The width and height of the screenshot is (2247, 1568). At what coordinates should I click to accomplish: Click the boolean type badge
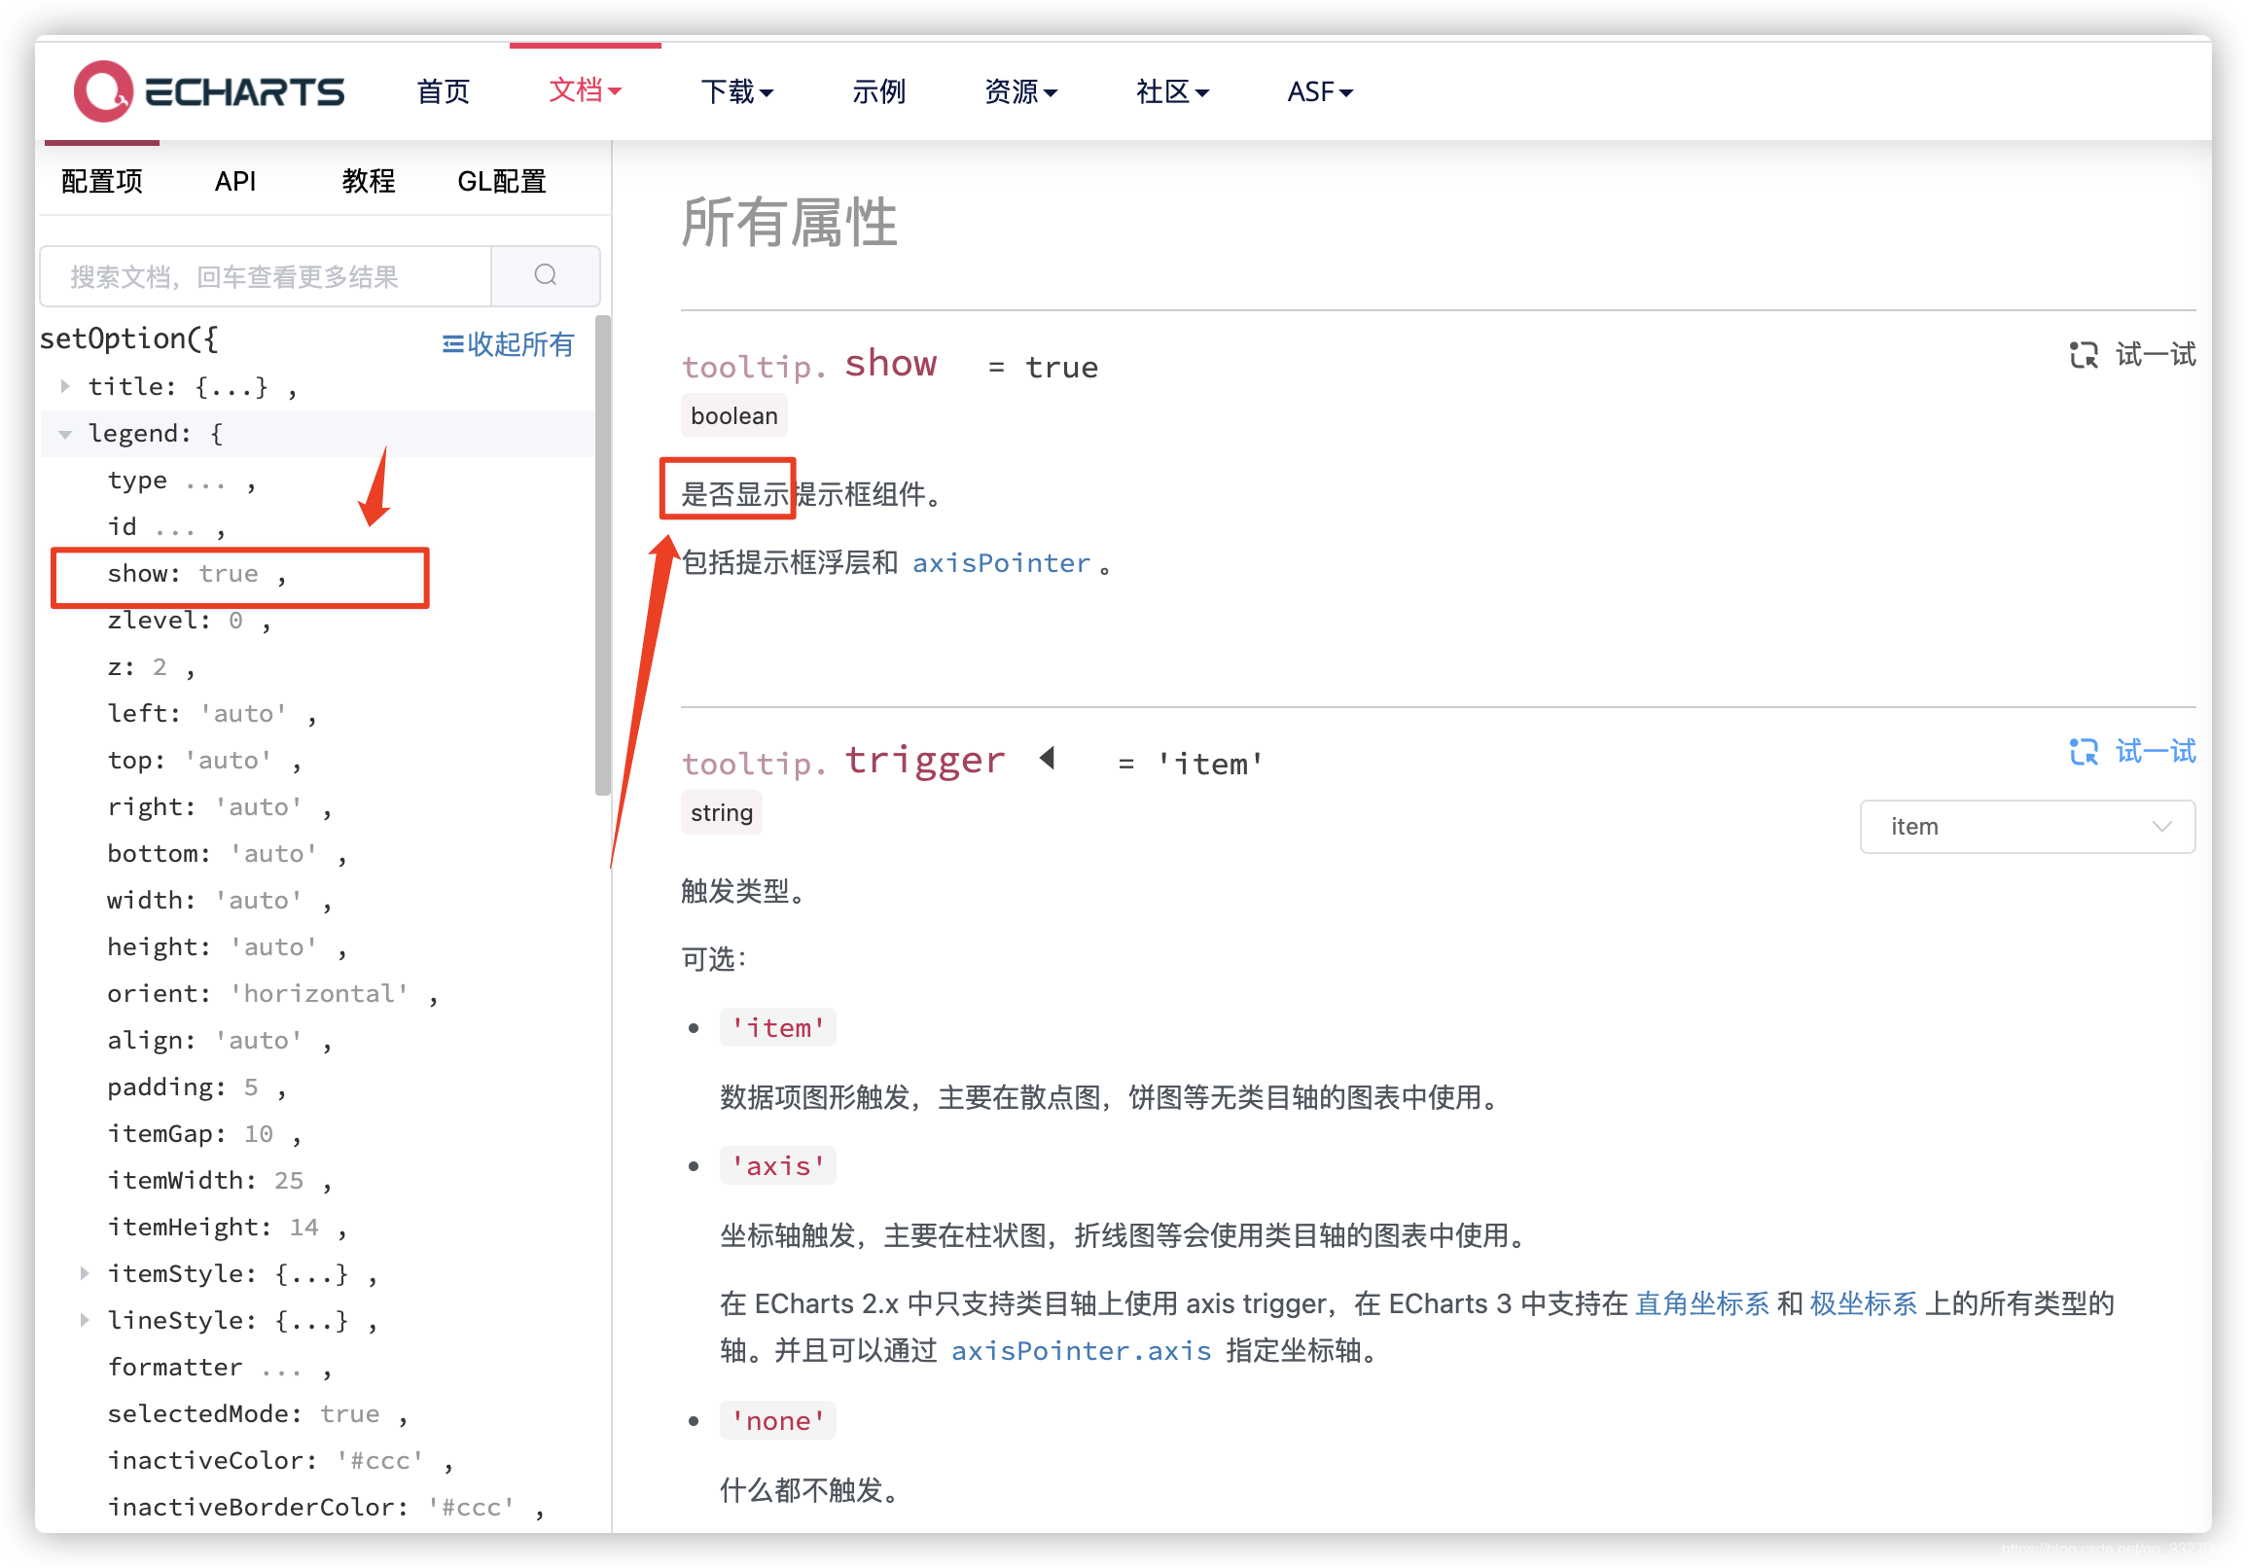(x=734, y=416)
